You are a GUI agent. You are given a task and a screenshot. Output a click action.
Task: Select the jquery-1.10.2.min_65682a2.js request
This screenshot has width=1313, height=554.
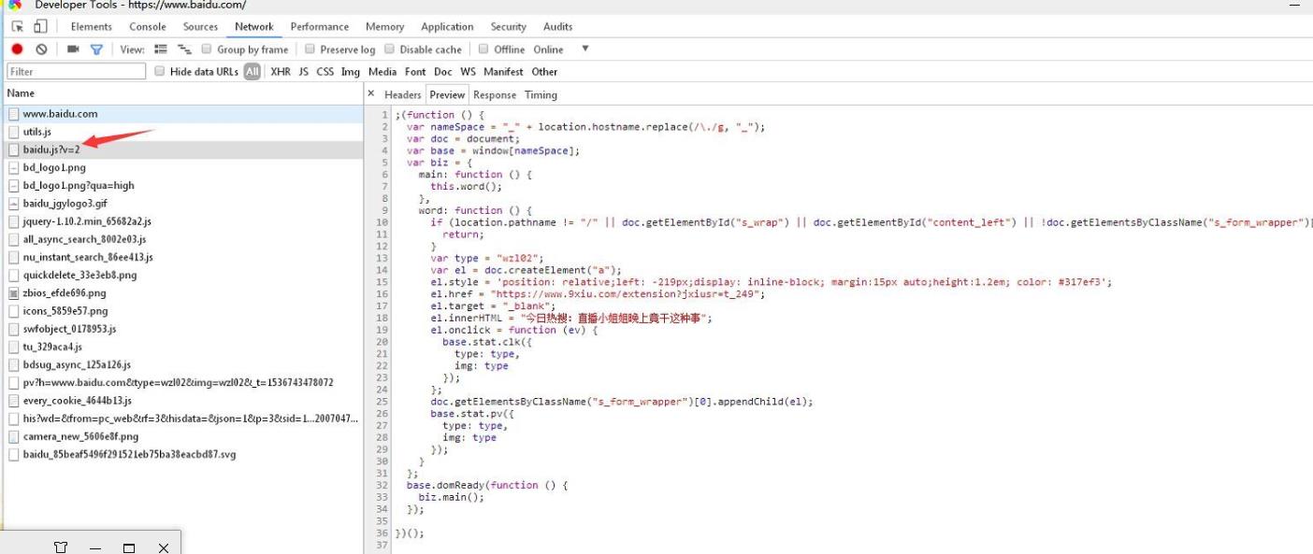(x=87, y=221)
